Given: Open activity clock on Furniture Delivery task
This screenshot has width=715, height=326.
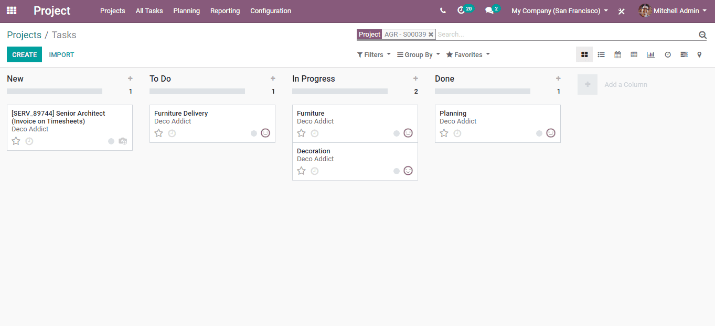Looking at the screenshot, I should [172, 133].
